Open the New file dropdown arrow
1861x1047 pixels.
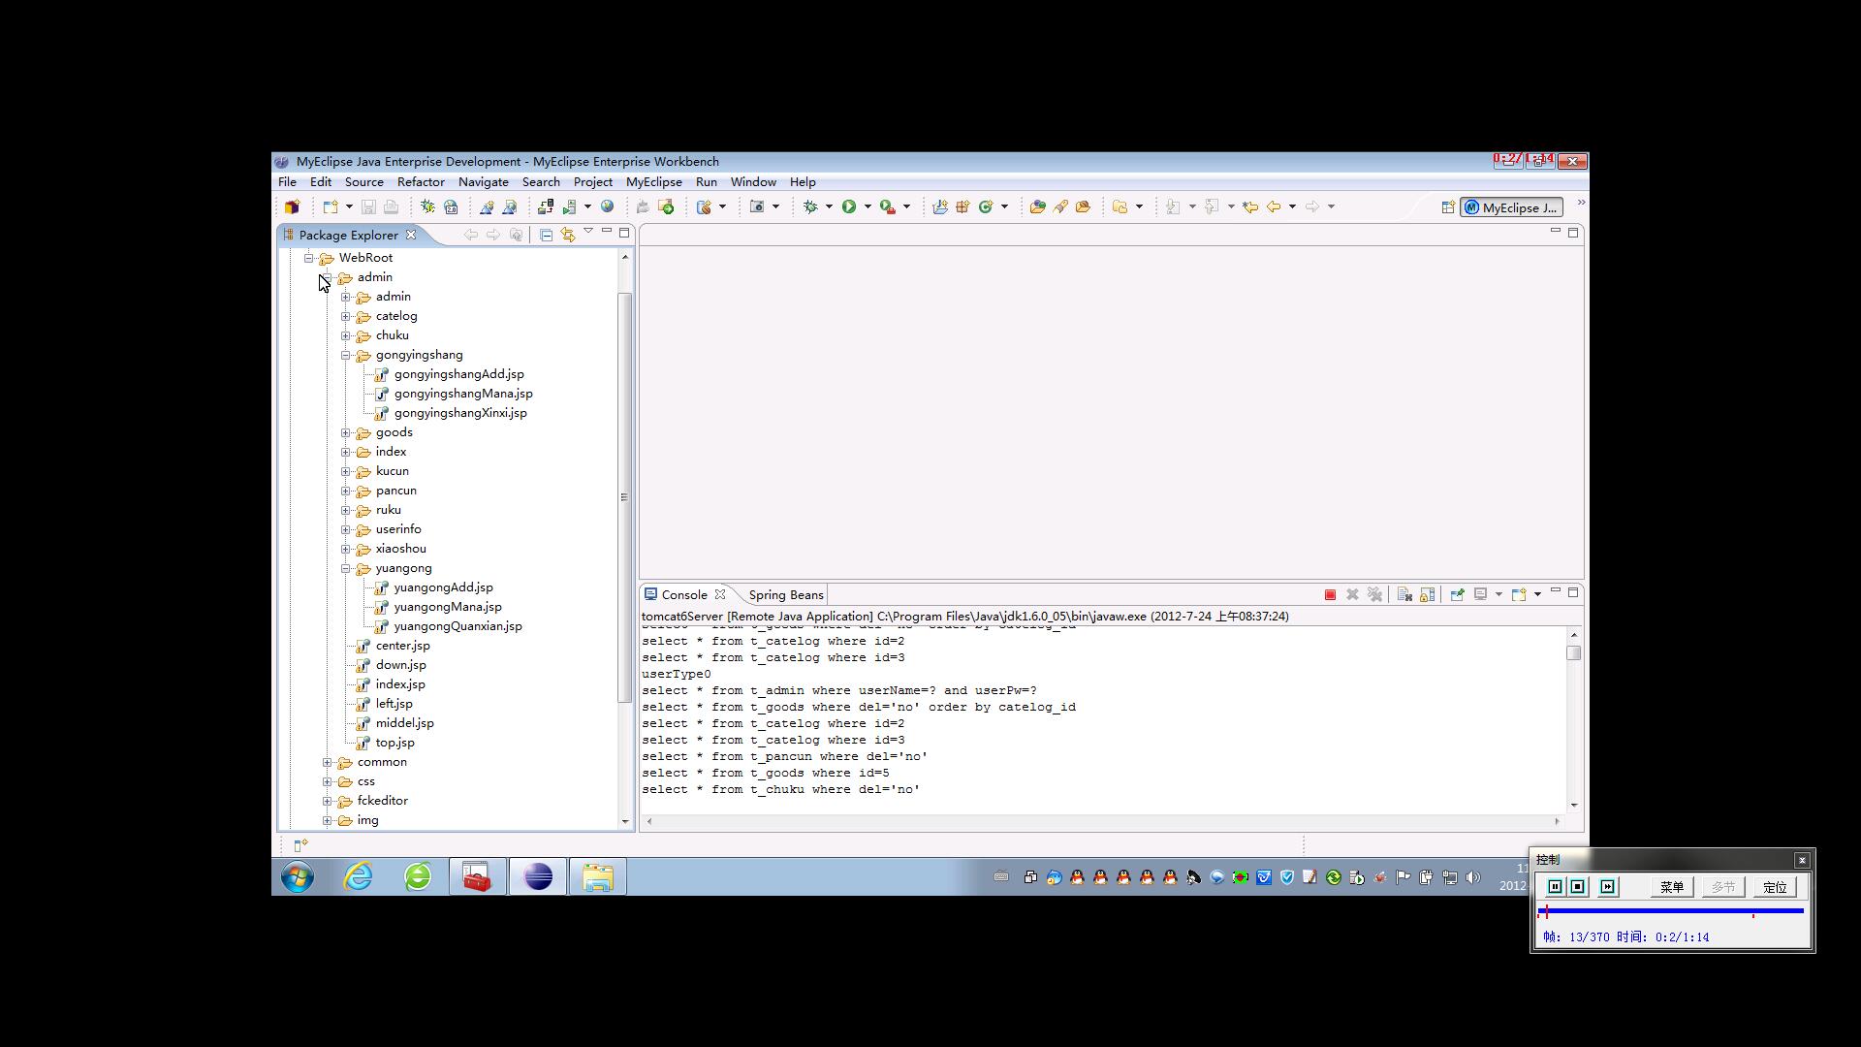pos(349,206)
